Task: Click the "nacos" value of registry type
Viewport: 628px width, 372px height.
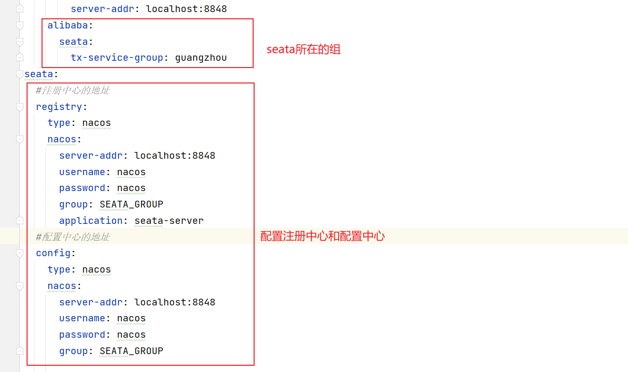Action: click(97, 123)
